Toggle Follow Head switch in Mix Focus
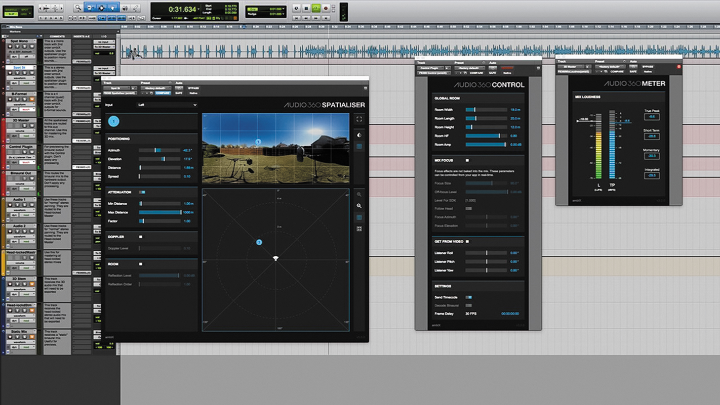This screenshot has width=720, height=405. click(469, 208)
